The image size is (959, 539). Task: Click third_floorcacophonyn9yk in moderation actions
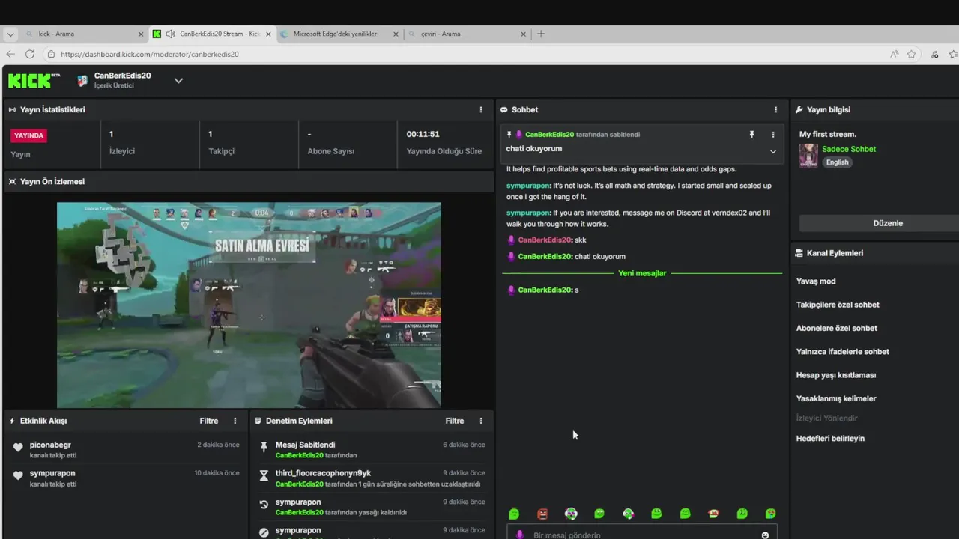323,473
